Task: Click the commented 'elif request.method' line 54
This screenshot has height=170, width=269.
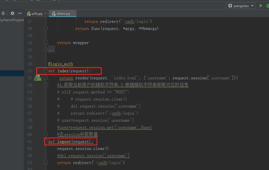Action: (93, 92)
